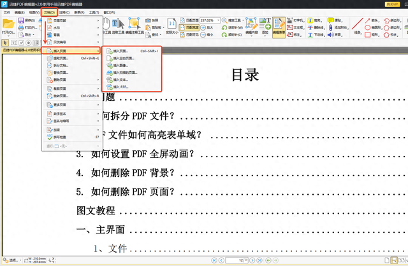Go to the first page button
This screenshot has width=408, height=266.
coord(214,260)
